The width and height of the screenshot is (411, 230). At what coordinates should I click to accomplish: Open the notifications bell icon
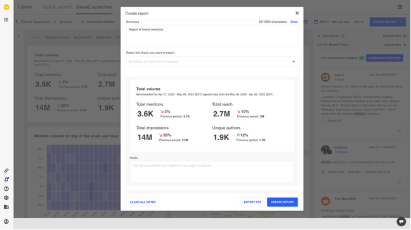(x=6, y=179)
